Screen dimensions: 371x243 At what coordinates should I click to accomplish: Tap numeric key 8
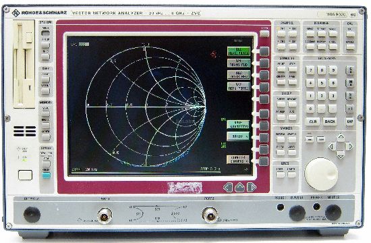322,70
